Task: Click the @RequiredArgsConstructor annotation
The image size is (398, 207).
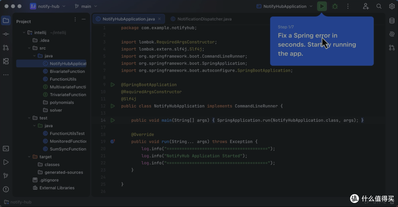Action: (x=151, y=92)
